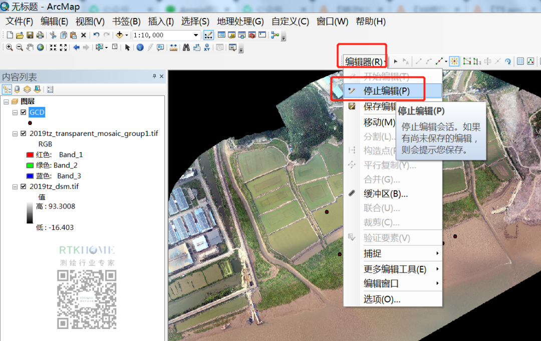Click the 选项(O)... entry
The width and height of the screenshot is (541, 341).
[x=382, y=299]
